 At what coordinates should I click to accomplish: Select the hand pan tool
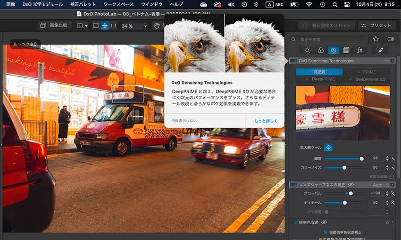pyautogui.click(x=157, y=25)
